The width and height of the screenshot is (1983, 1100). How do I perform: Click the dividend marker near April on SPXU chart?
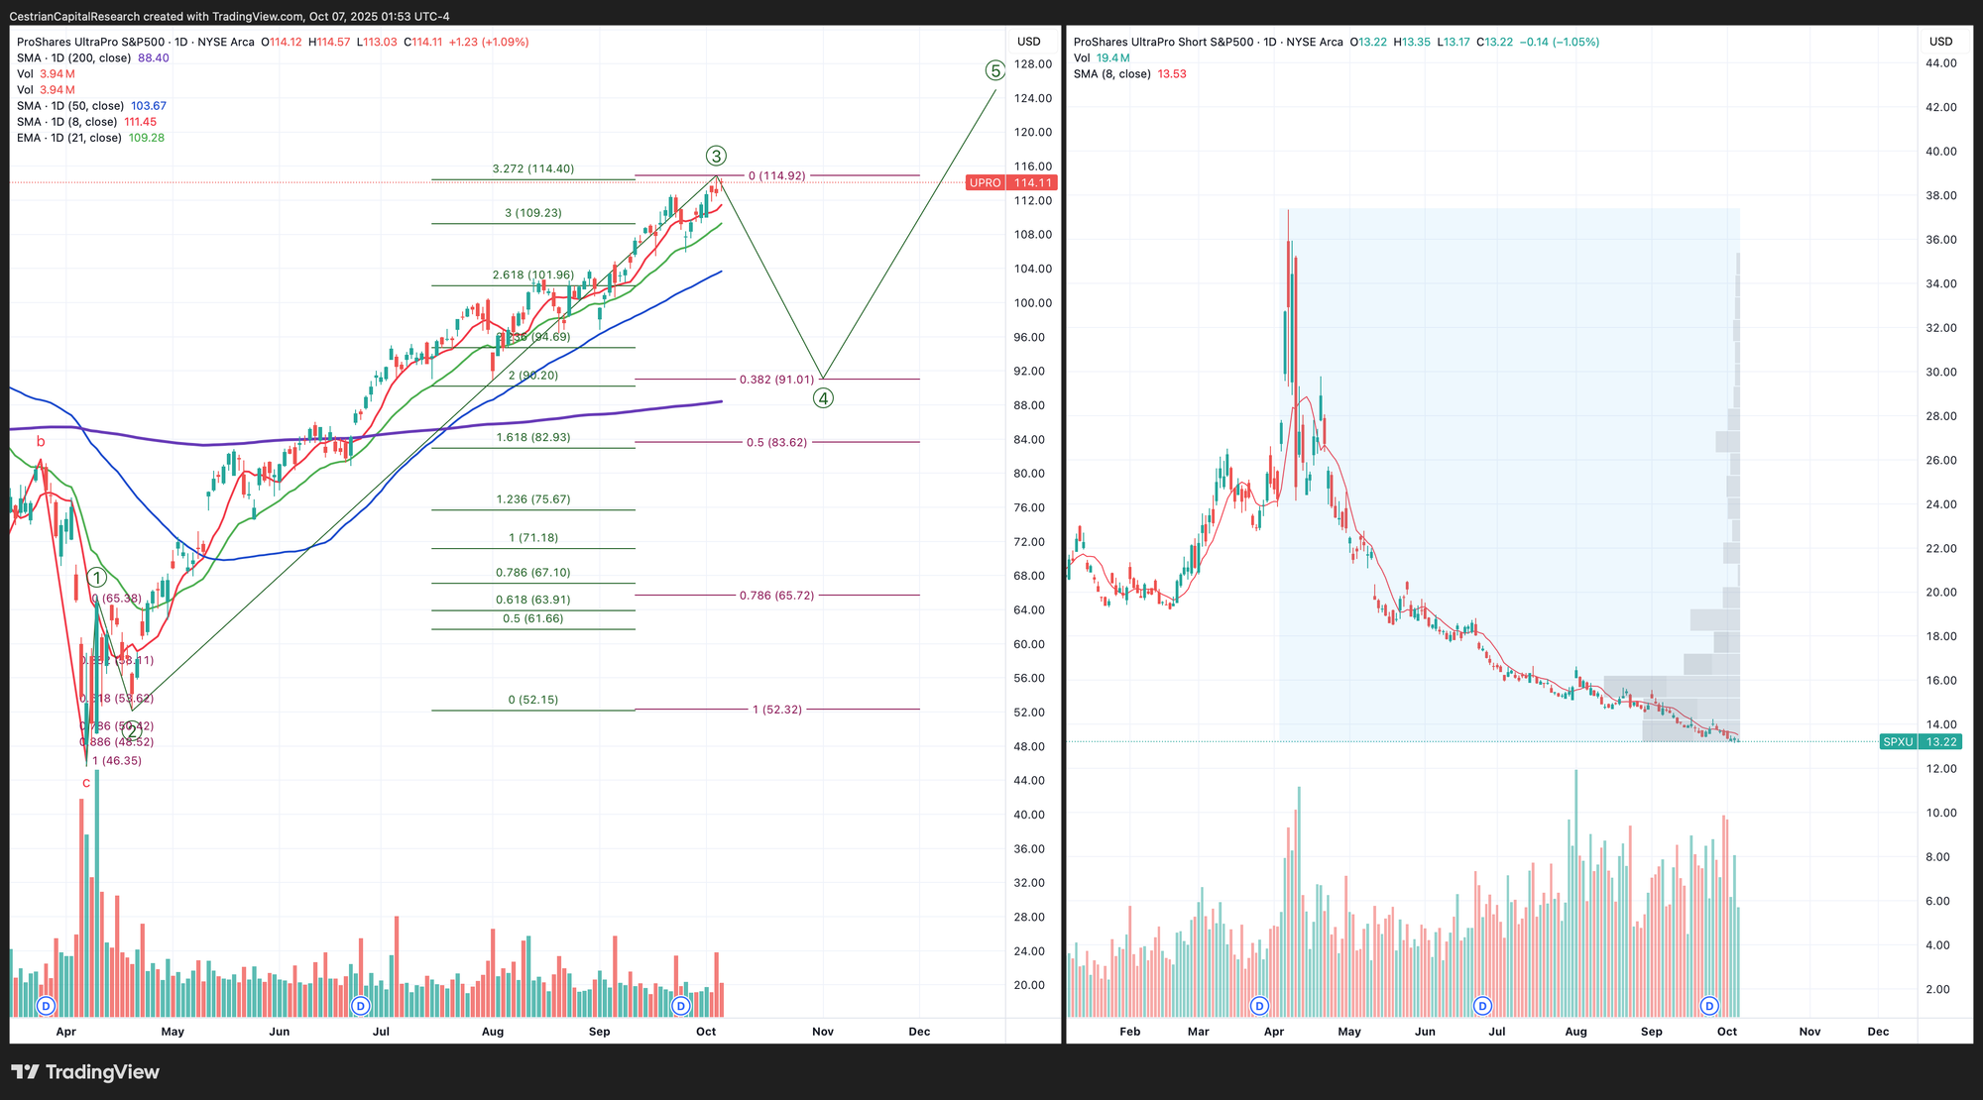click(x=1259, y=1006)
